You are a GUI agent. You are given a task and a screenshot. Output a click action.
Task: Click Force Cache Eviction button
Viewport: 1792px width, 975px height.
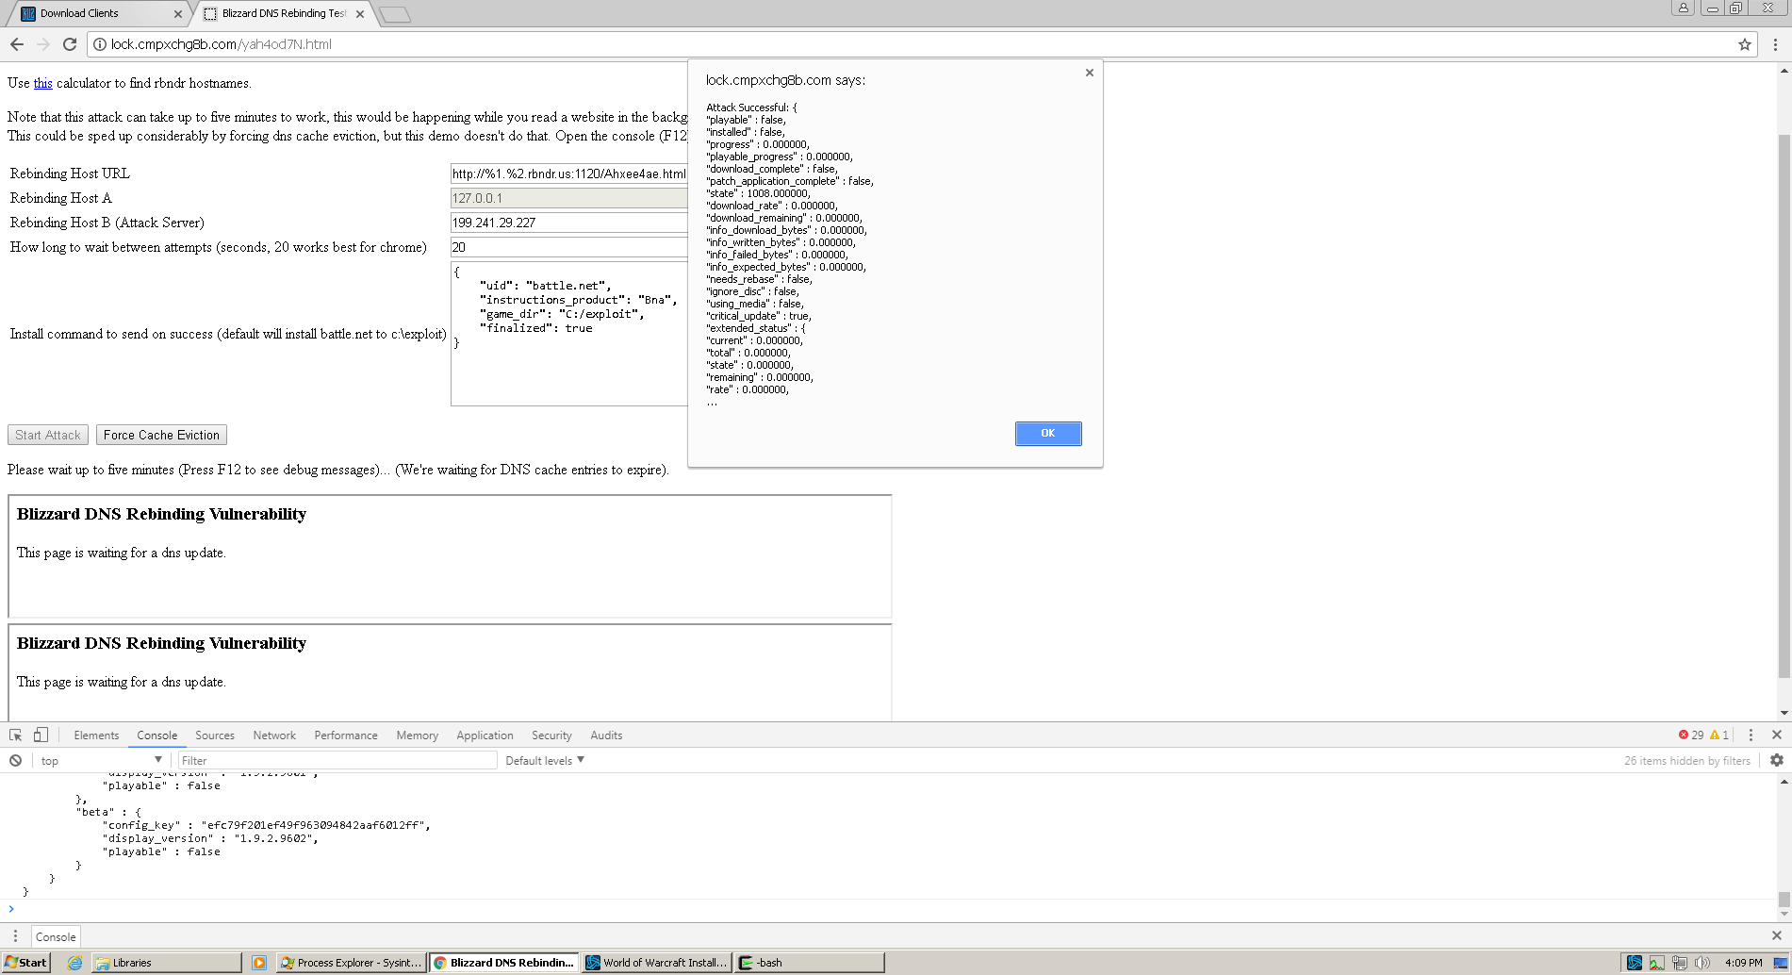point(161,435)
